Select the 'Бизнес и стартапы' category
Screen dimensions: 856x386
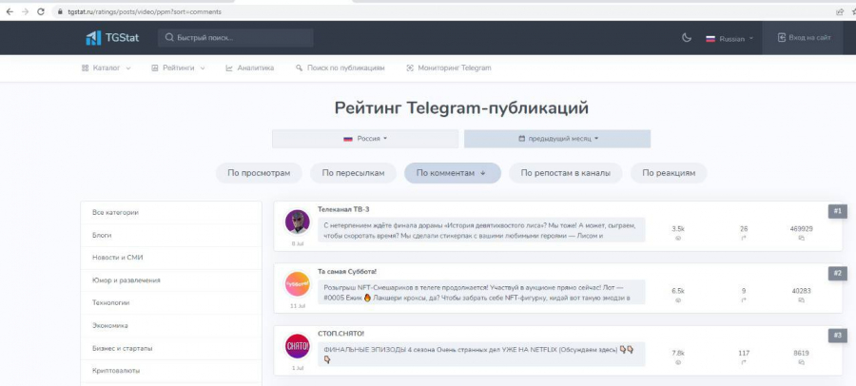coord(171,348)
